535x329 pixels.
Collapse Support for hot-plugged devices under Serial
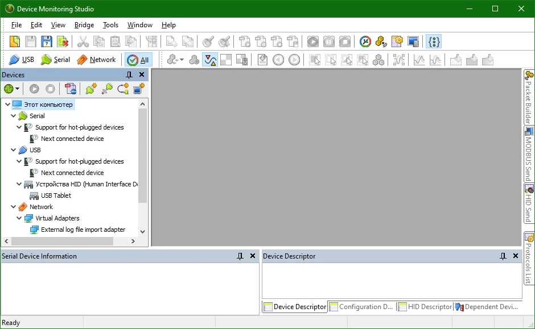[x=19, y=127]
